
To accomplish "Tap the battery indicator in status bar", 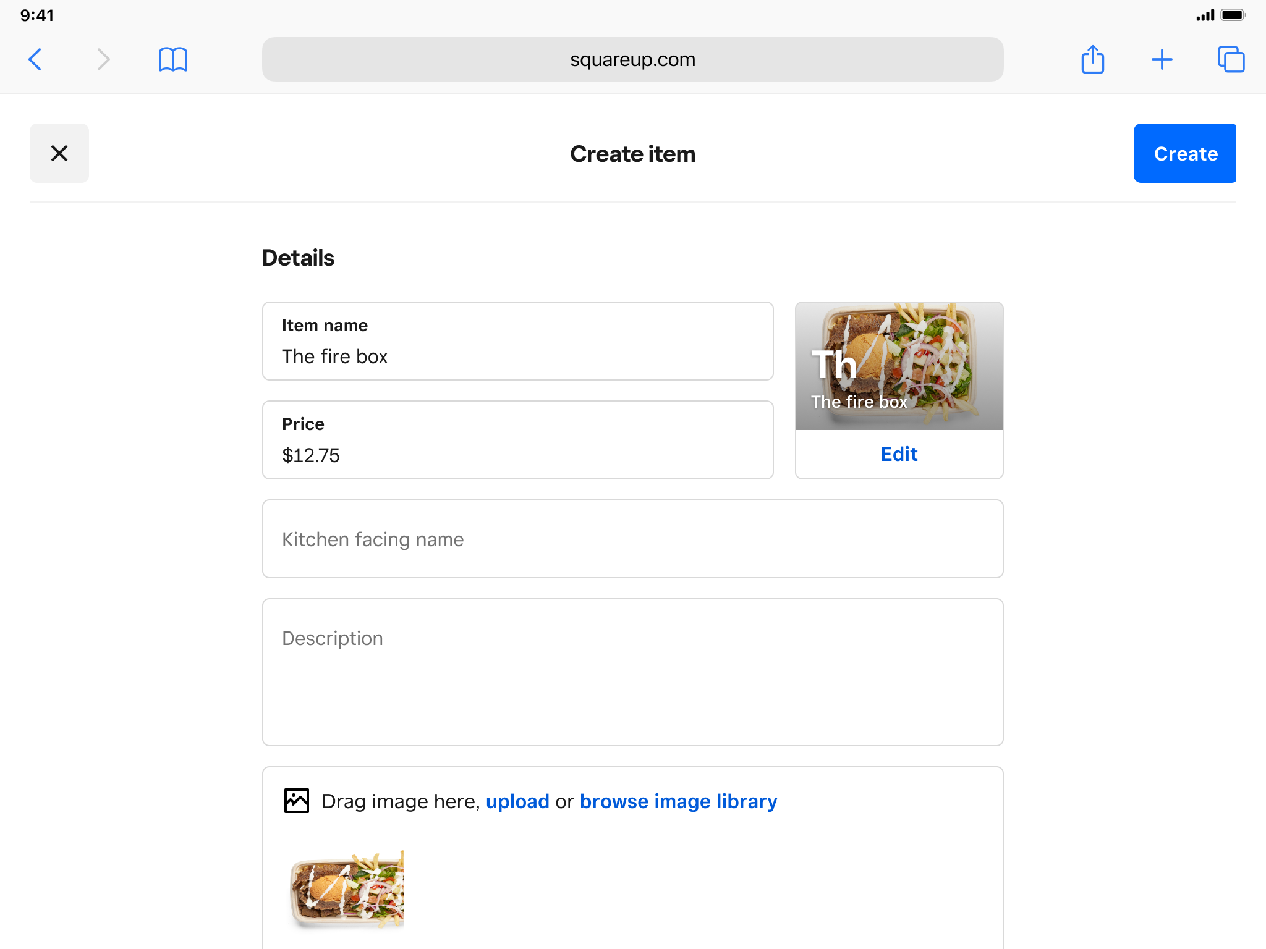I will (1232, 15).
